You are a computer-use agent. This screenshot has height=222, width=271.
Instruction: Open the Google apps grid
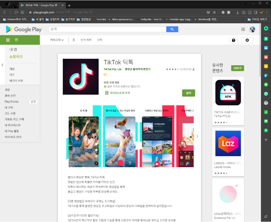(243, 29)
